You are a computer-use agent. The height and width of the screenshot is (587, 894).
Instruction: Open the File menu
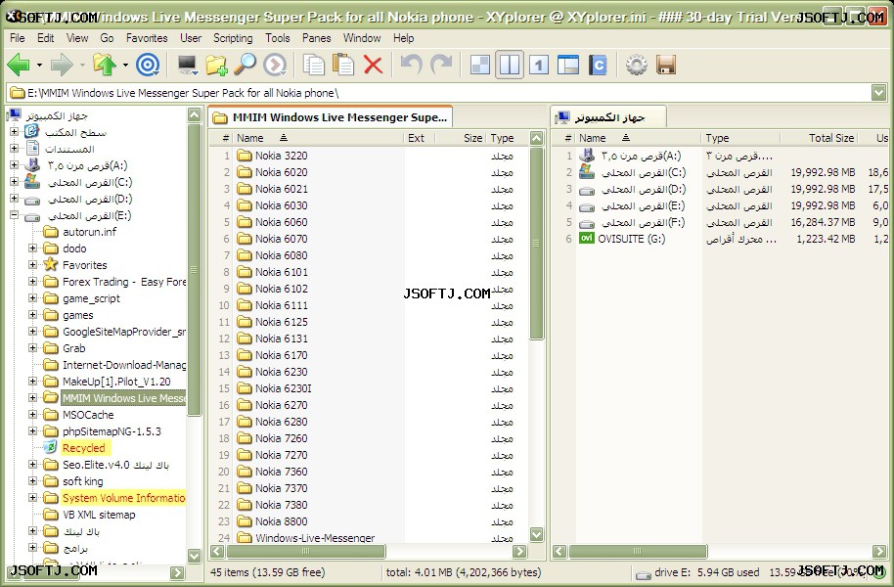point(18,38)
